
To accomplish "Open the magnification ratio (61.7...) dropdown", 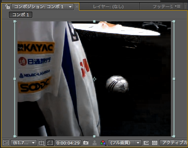I will coord(24,143).
